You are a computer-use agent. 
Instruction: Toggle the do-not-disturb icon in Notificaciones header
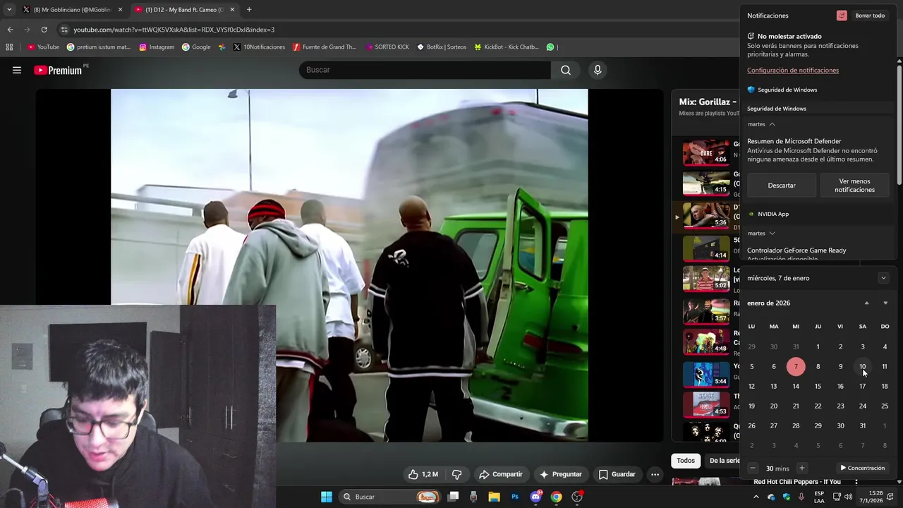coord(842,16)
